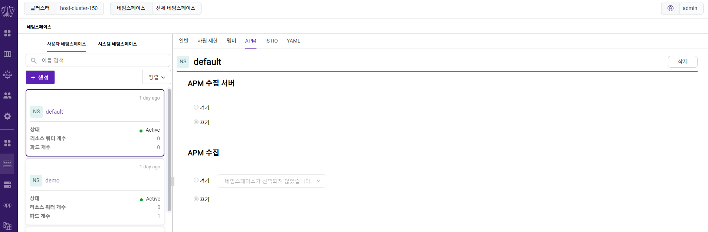The height and width of the screenshot is (232, 708).
Task: Open the default namespace link in the list
Action: (x=54, y=112)
